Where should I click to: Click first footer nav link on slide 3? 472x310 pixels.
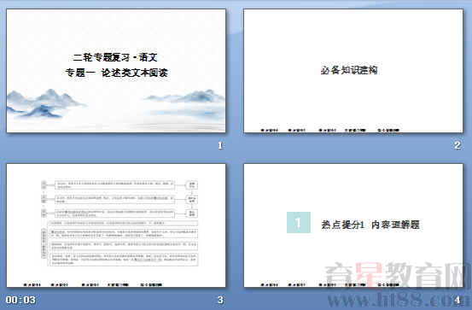32,284
